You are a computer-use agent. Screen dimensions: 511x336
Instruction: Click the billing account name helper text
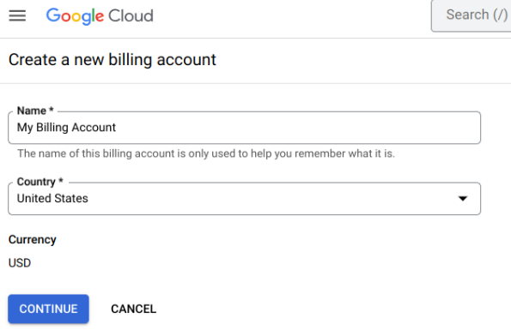click(206, 153)
